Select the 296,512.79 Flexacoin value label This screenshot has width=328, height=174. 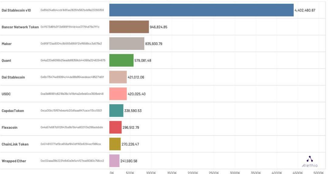(131, 127)
